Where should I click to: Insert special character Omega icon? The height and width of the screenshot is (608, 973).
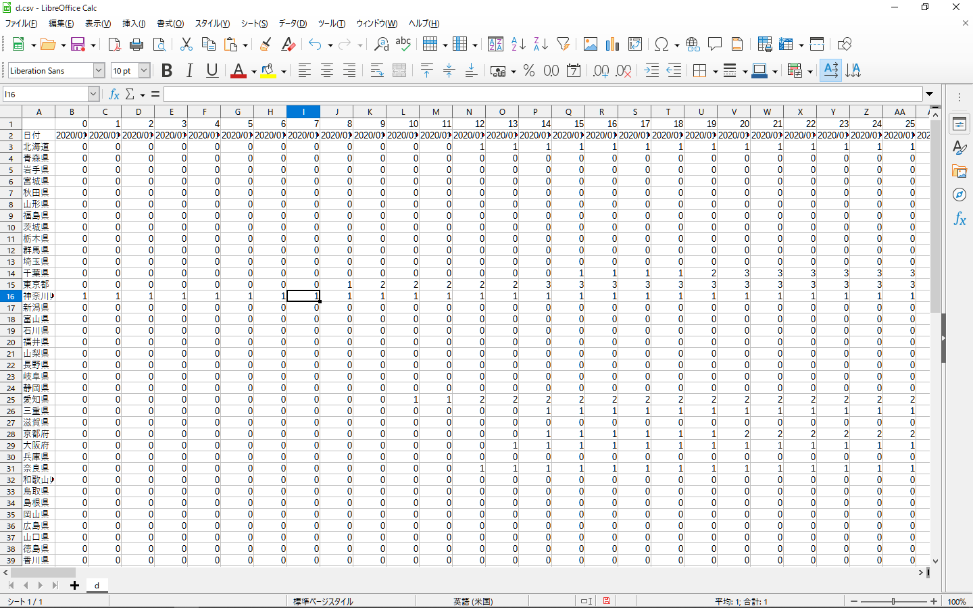click(x=662, y=45)
